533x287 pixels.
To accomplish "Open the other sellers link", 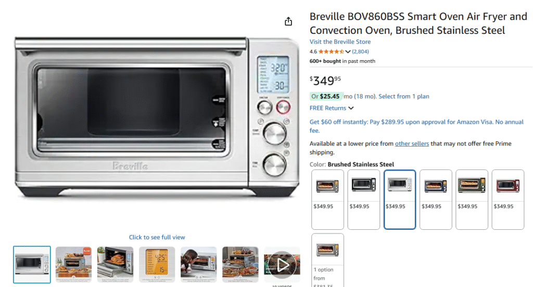I will [412, 143].
